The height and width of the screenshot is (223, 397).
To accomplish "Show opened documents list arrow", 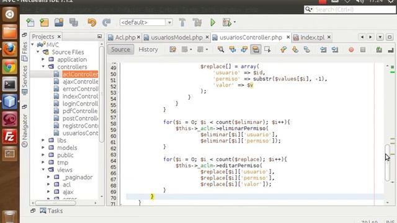I will click(380, 37).
